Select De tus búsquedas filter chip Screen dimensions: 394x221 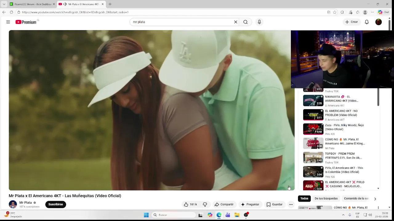[x=326, y=199]
